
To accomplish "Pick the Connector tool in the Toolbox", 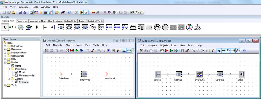I will pos(13,27).
